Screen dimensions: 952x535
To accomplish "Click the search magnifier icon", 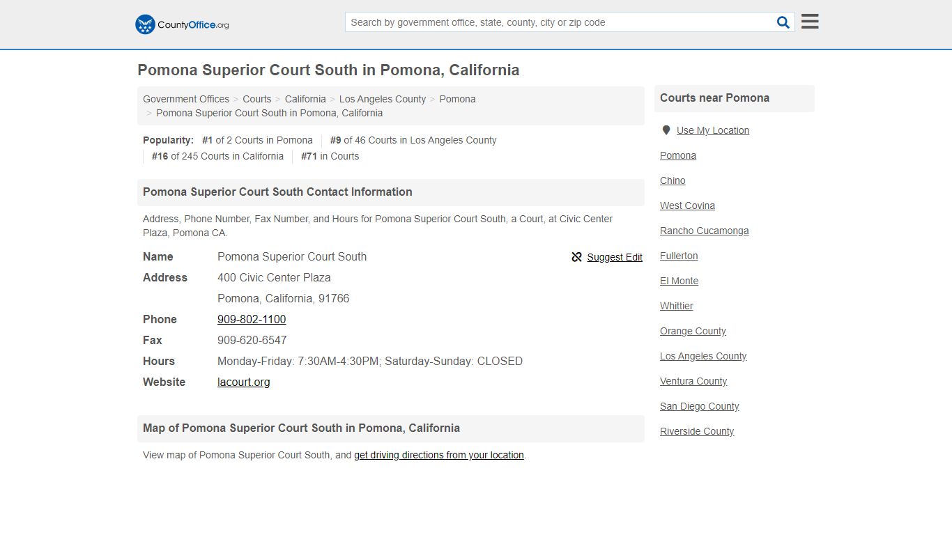I will click(783, 22).
